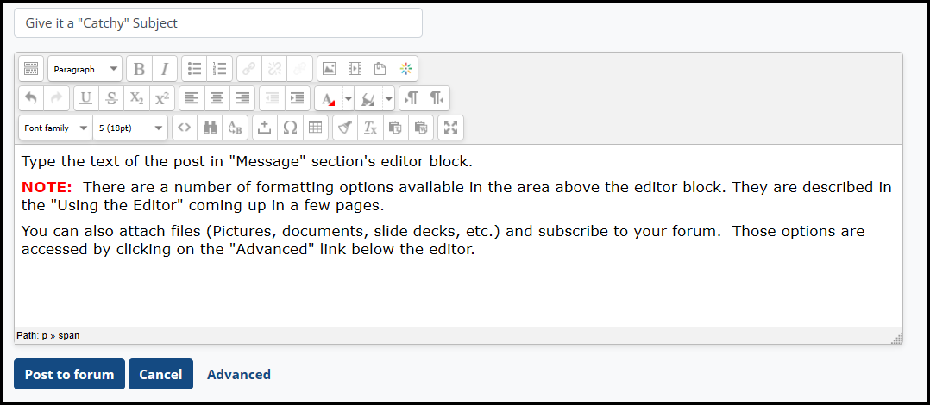Center align the text
This screenshot has width=930, height=405.
click(217, 98)
